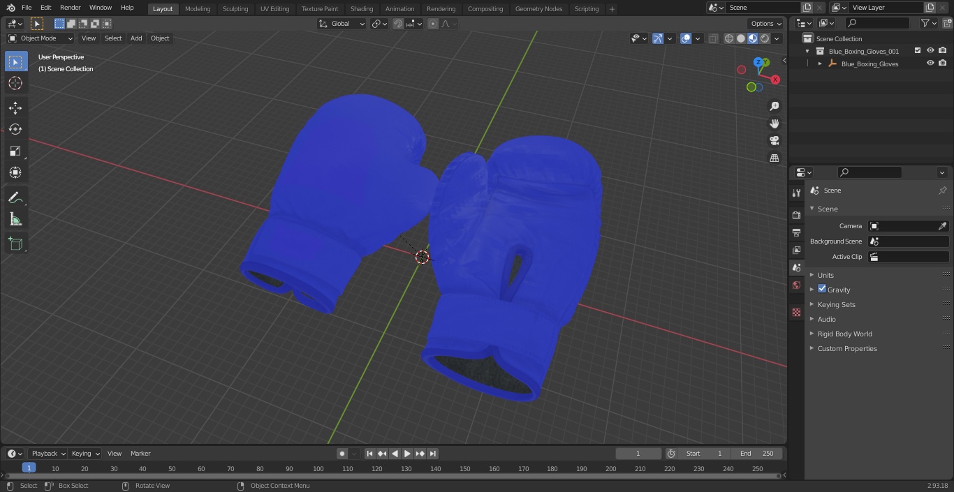Expand the Rigid Body World panel
This screenshot has height=492, width=954.
point(844,334)
